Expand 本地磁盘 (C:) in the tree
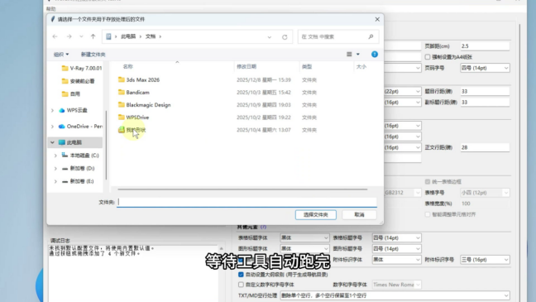The image size is (536, 302). click(55, 156)
